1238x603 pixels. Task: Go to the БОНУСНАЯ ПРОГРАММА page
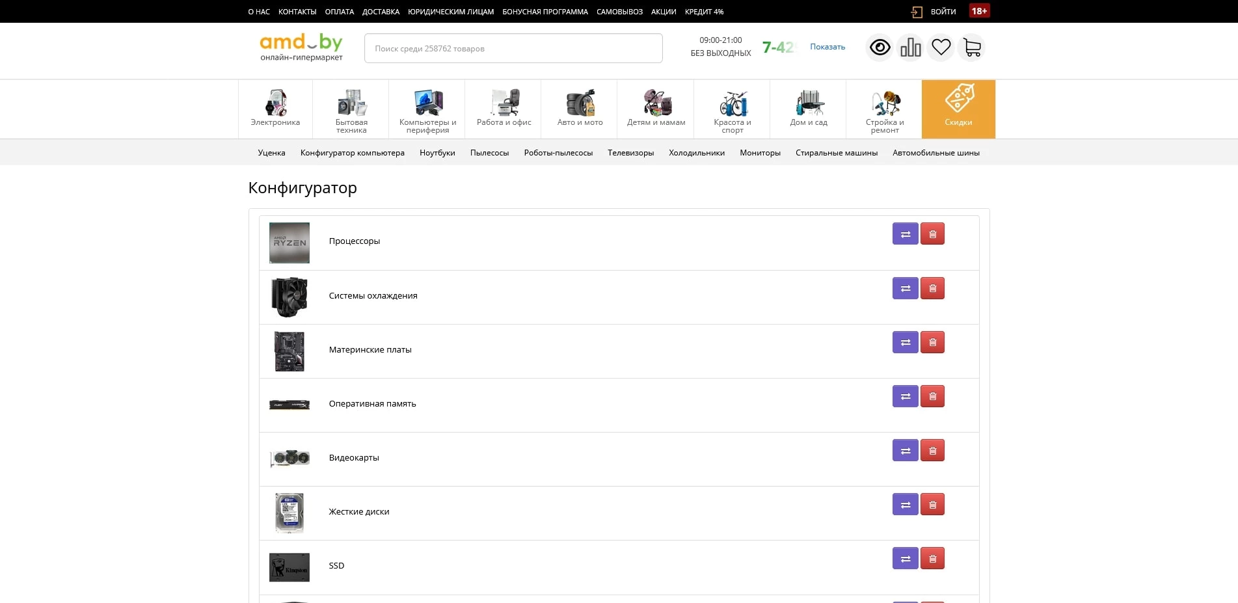[545, 12]
